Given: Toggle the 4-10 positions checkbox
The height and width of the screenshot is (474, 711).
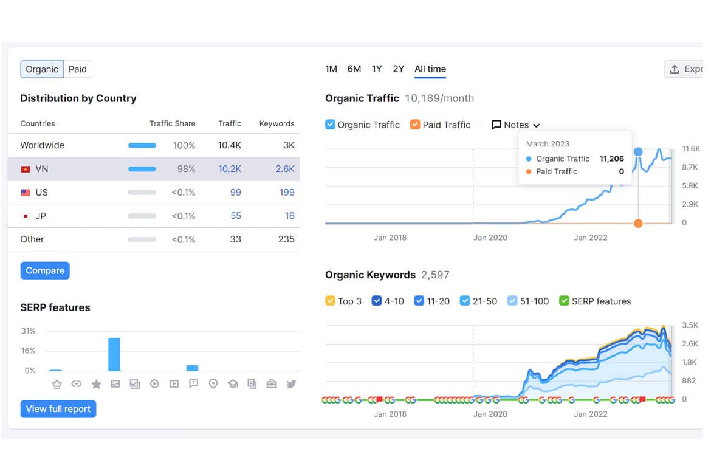Looking at the screenshot, I should tap(376, 301).
